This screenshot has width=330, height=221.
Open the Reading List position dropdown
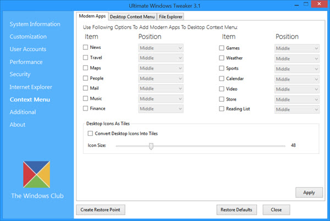(297, 109)
